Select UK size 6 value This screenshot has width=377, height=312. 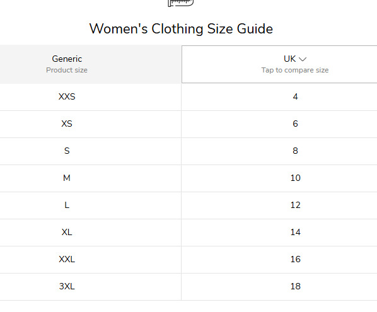(x=295, y=124)
